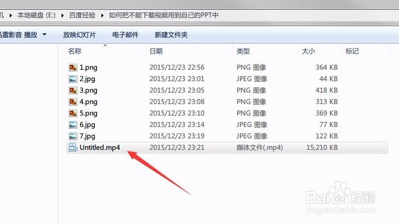Click the 电子邮件 toolbar button
Screen dimensions: 399x224
[125, 35]
